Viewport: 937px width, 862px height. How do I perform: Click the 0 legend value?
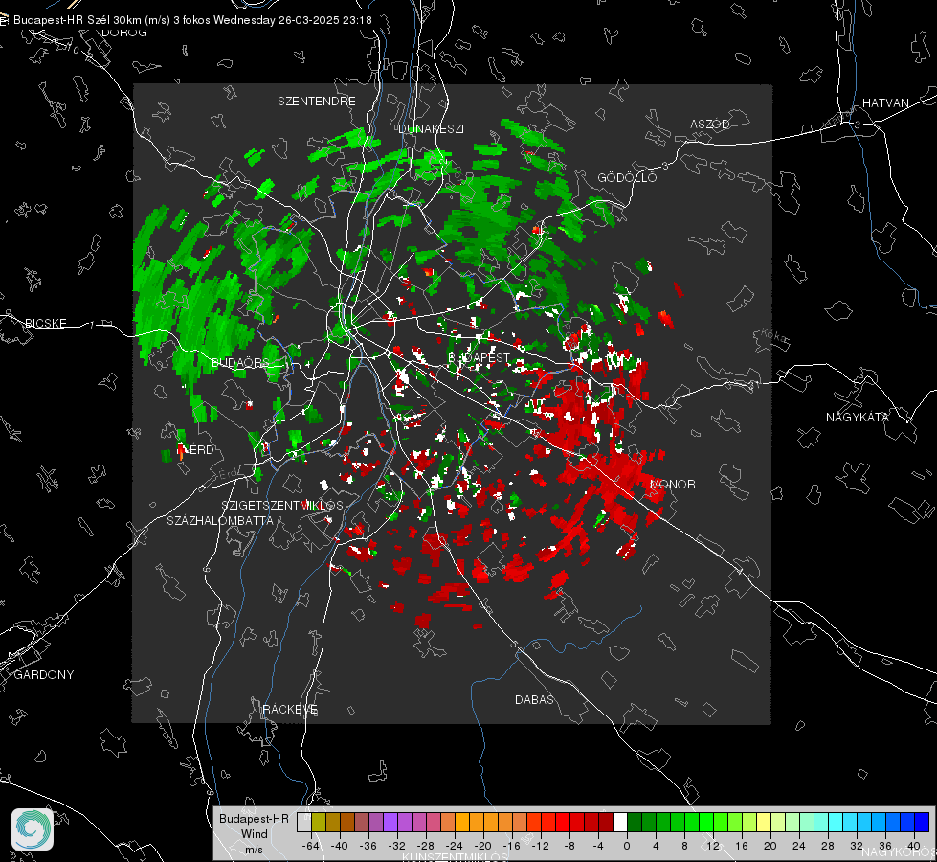(x=627, y=846)
